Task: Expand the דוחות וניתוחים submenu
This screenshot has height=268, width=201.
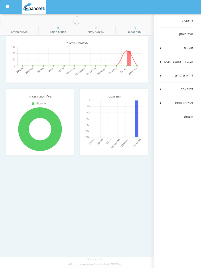Action: click(x=161, y=76)
